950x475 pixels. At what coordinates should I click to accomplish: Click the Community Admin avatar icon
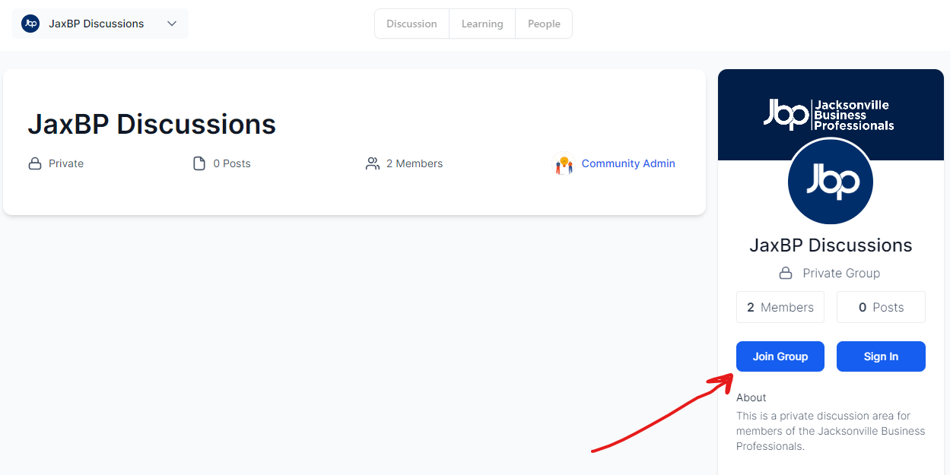coord(564,164)
